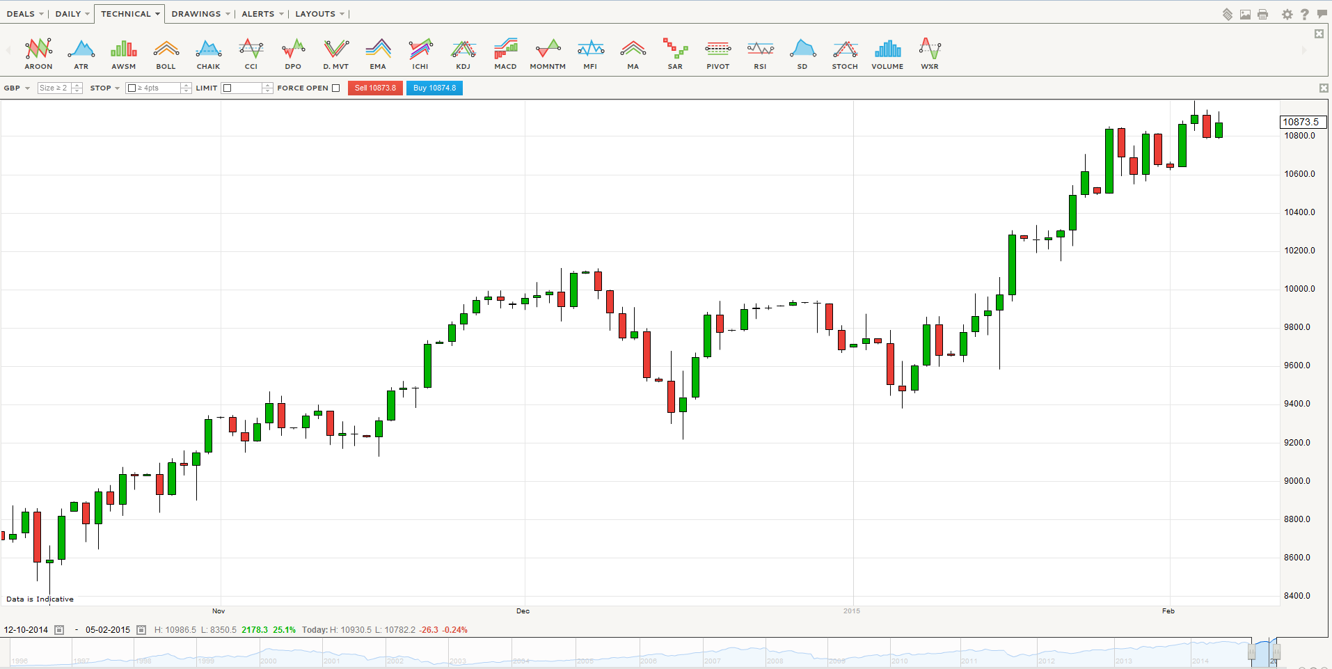Check the Limit order checkbox
The image size is (1332, 669).
click(227, 88)
